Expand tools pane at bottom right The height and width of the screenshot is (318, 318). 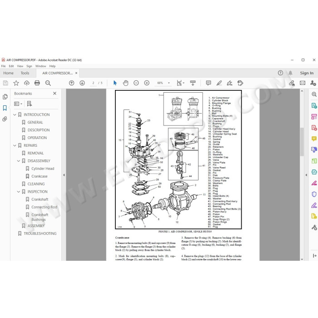(x=314, y=256)
